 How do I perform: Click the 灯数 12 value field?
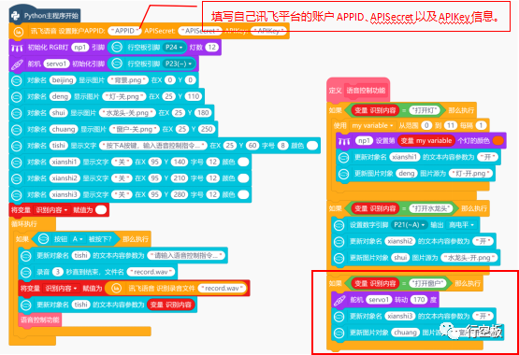point(212,48)
